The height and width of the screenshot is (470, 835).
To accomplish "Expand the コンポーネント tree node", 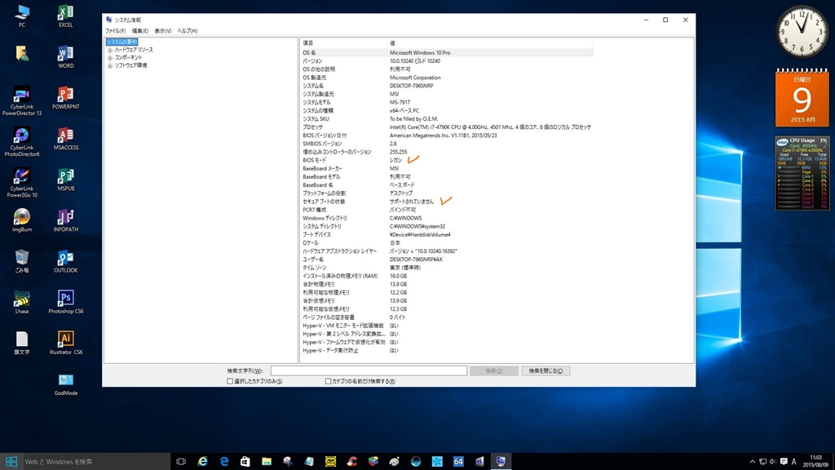I will point(110,58).
